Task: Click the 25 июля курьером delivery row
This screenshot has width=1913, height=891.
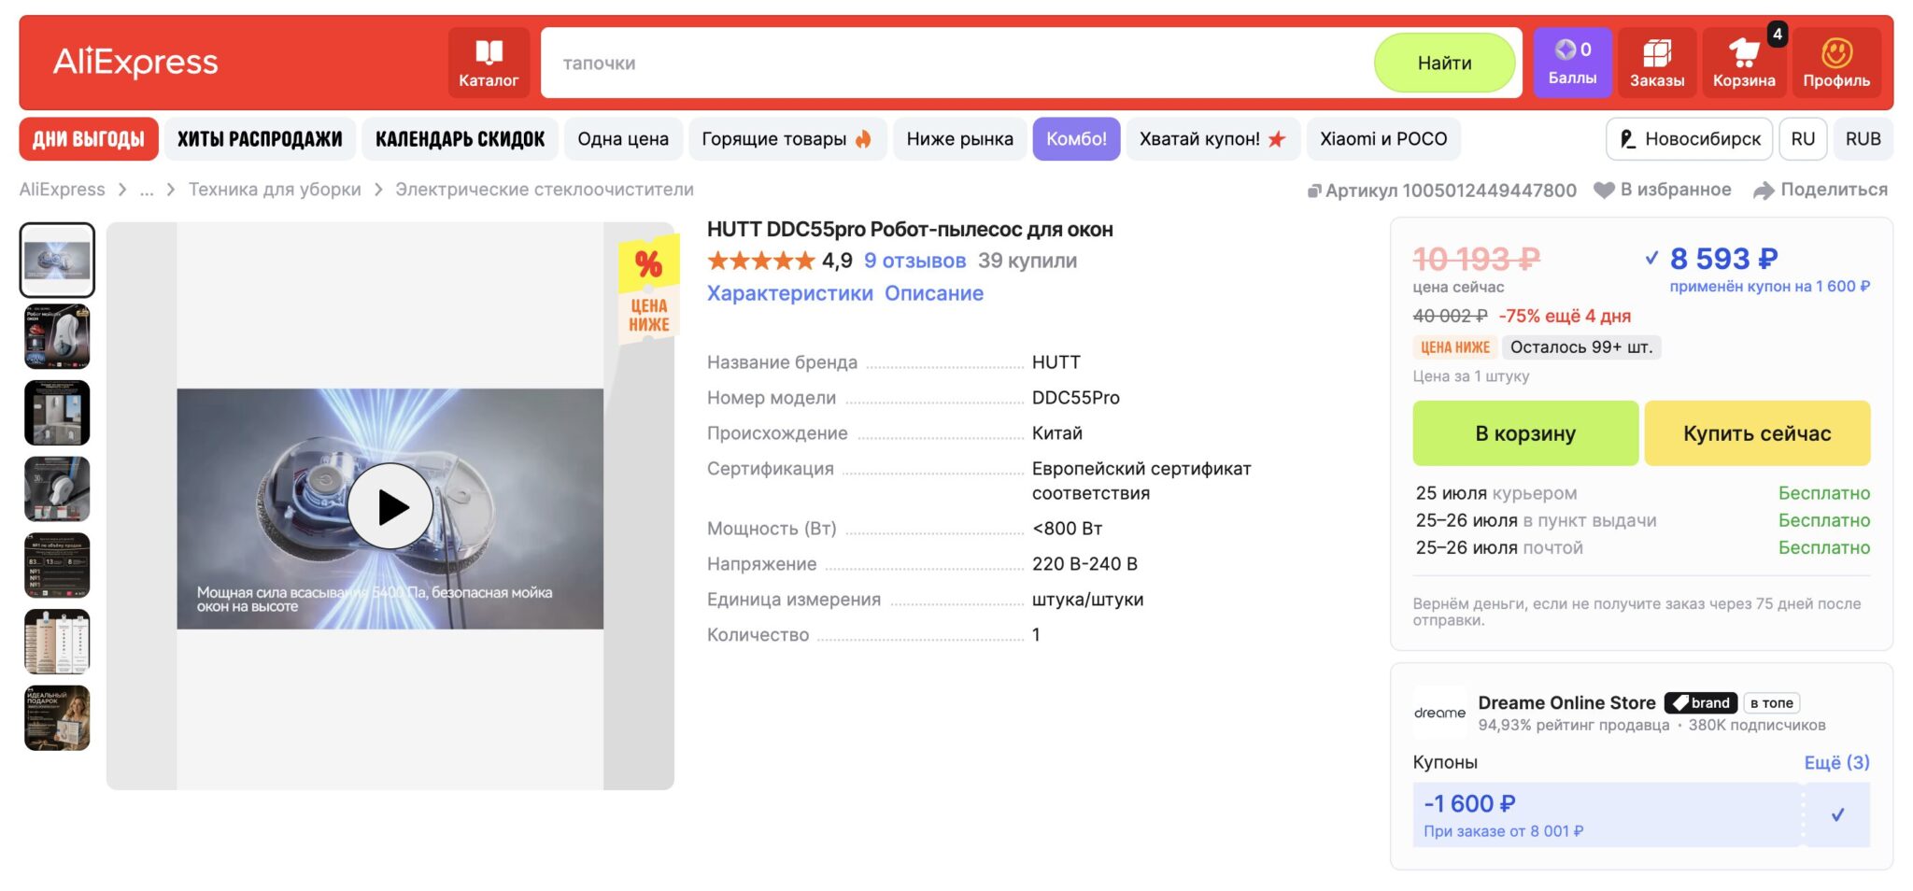Action: click(1642, 493)
